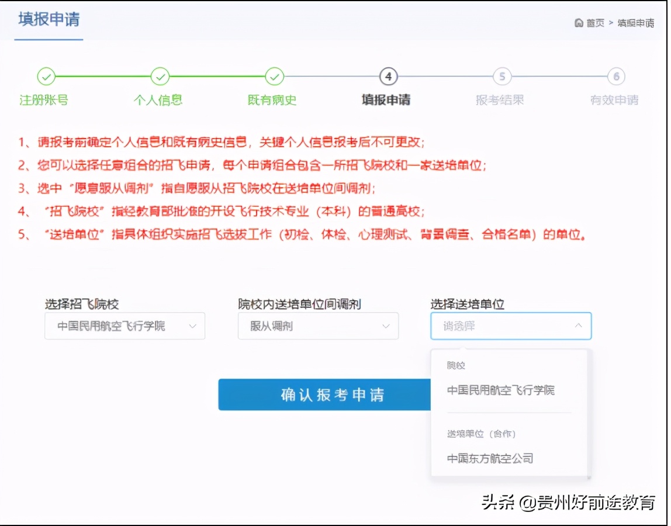
Task: Click the step 5 报考结果 circle
Action: click(501, 76)
